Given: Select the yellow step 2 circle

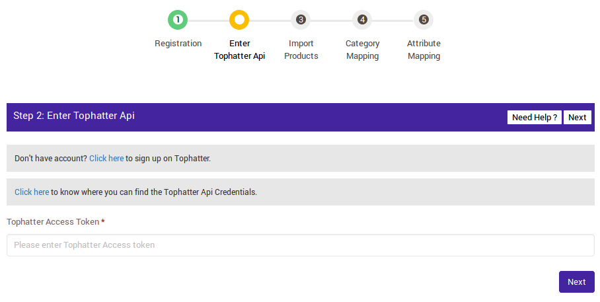Looking at the screenshot, I should [239, 20].
